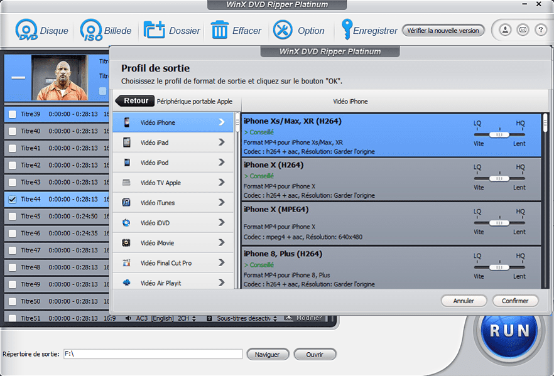554x376 pixels.
Task: Adjust quality slider for iPhone 8, Plus
Action: click(x=499, y=267)
